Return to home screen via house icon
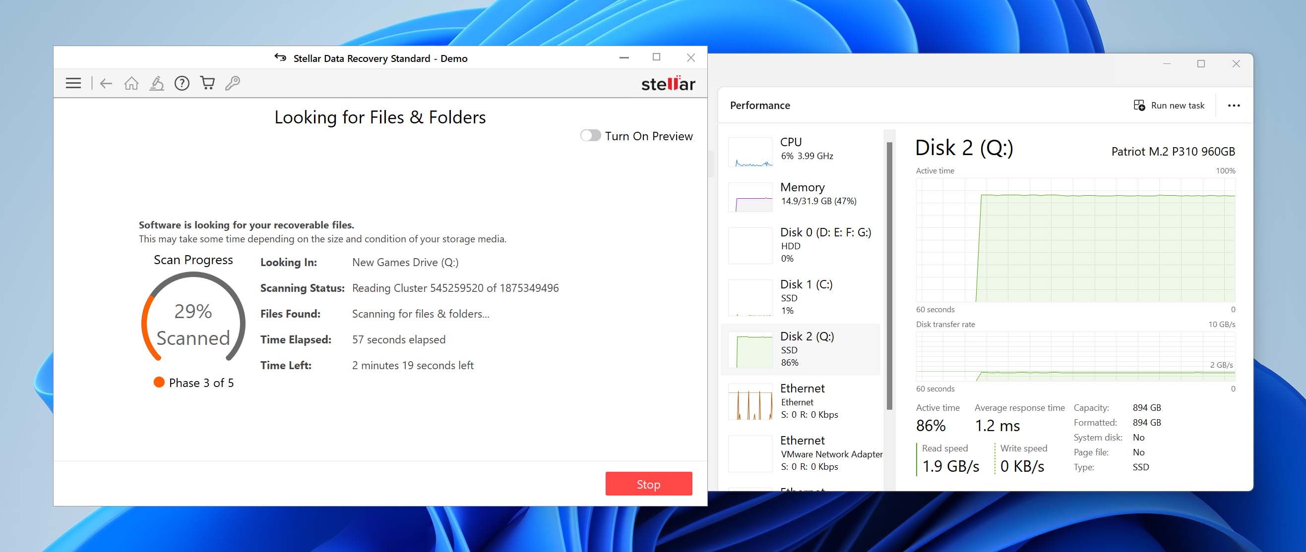 pos(131,83)
